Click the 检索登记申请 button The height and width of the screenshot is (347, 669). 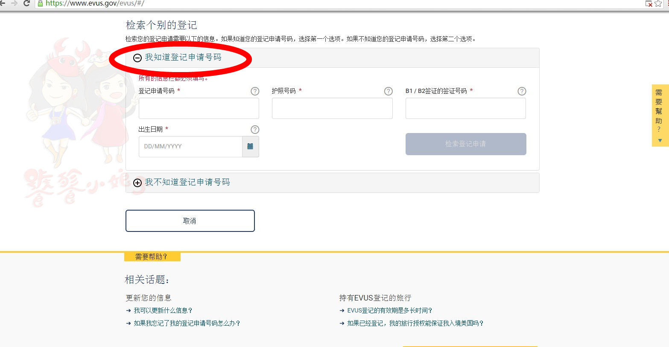[x=465, y=144]
